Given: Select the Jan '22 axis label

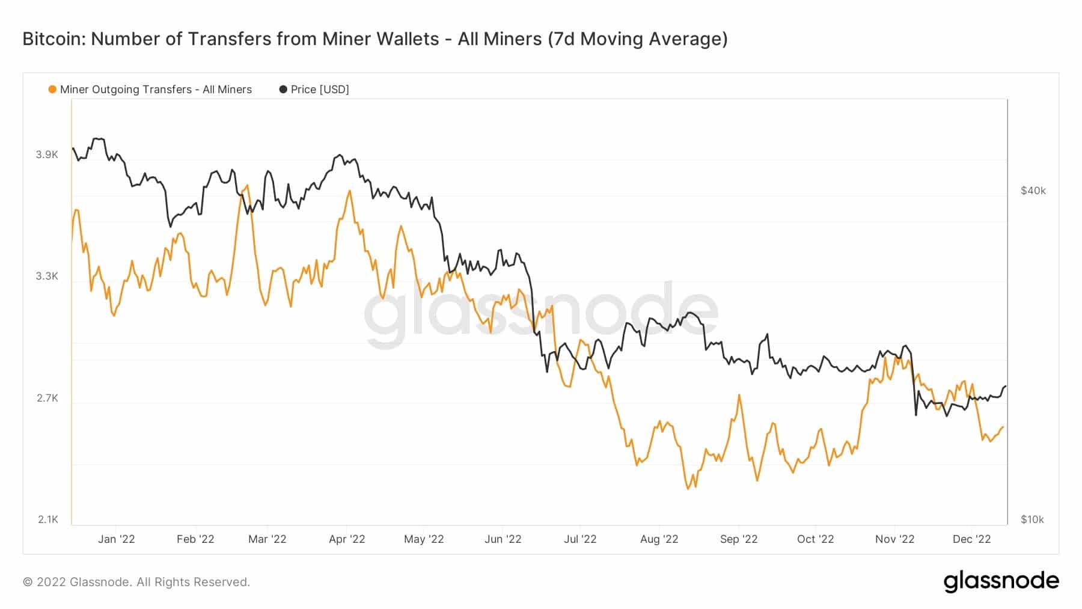Looking at the screenshot, I should coord(117,539).
